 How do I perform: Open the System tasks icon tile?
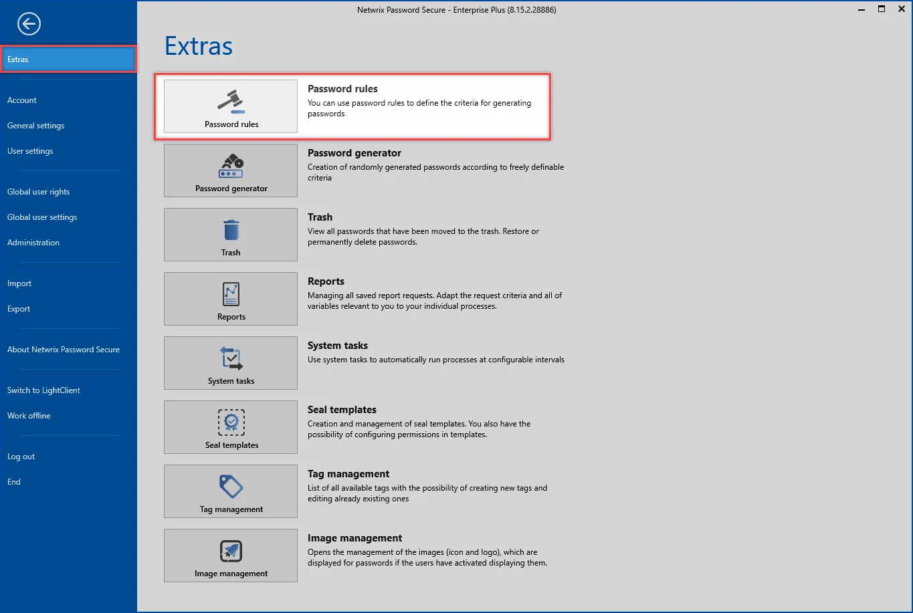[x=231, y=363]
